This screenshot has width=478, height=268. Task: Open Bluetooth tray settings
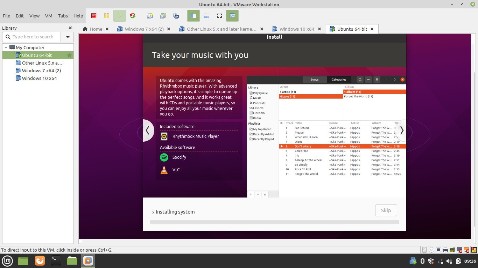422,261
